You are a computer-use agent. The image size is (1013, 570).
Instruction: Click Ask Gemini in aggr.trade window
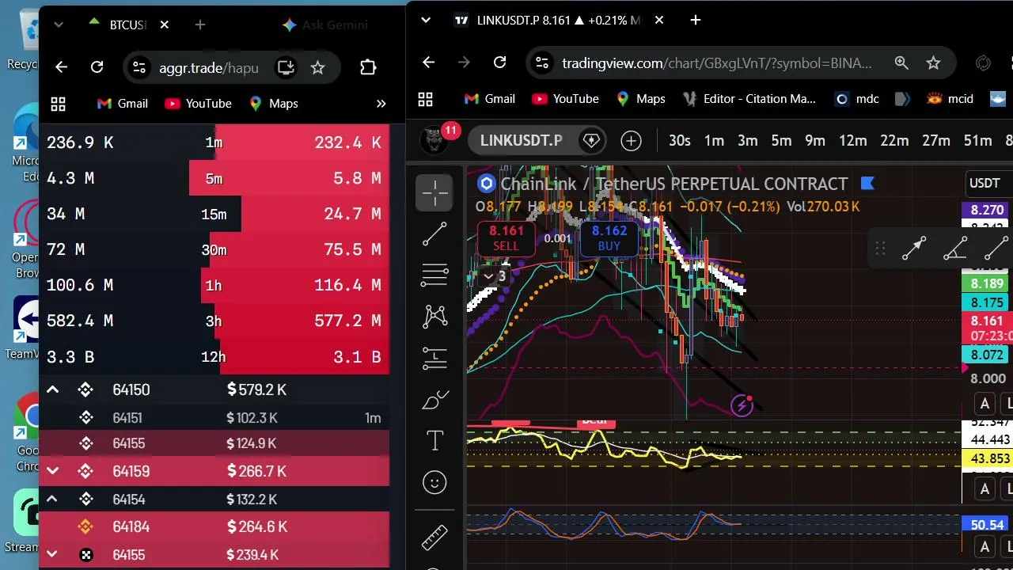[325, 25]
